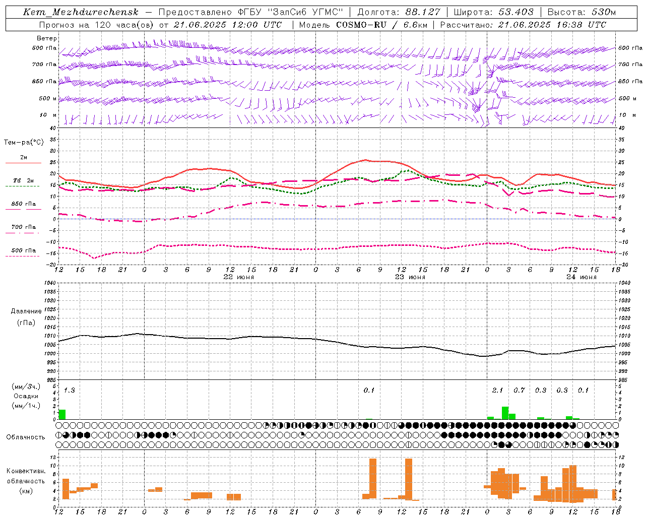This screenshot has height=516, width=645.
Task: Select 850 гПа in the temperature legend
Action: click(23, 204)
